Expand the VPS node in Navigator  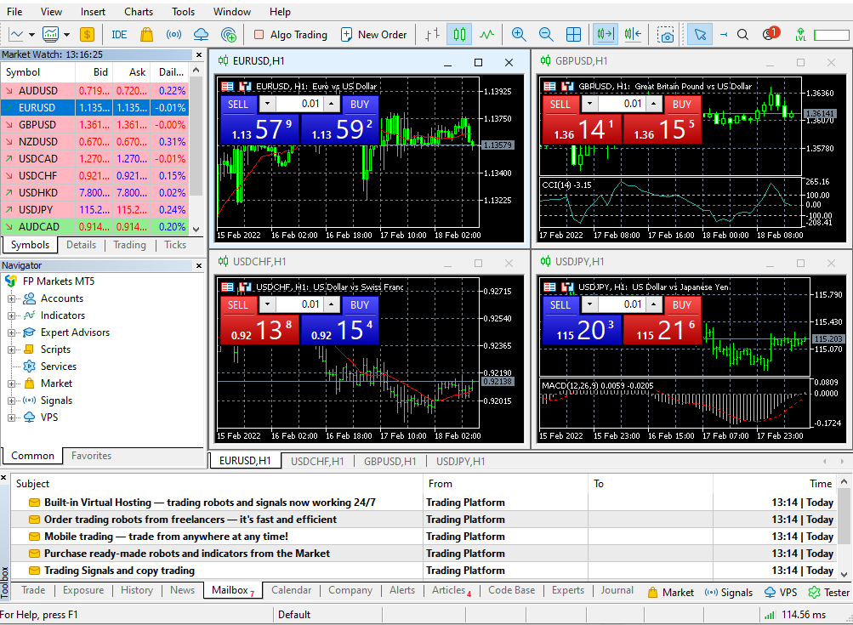click(x=11, y=418)
